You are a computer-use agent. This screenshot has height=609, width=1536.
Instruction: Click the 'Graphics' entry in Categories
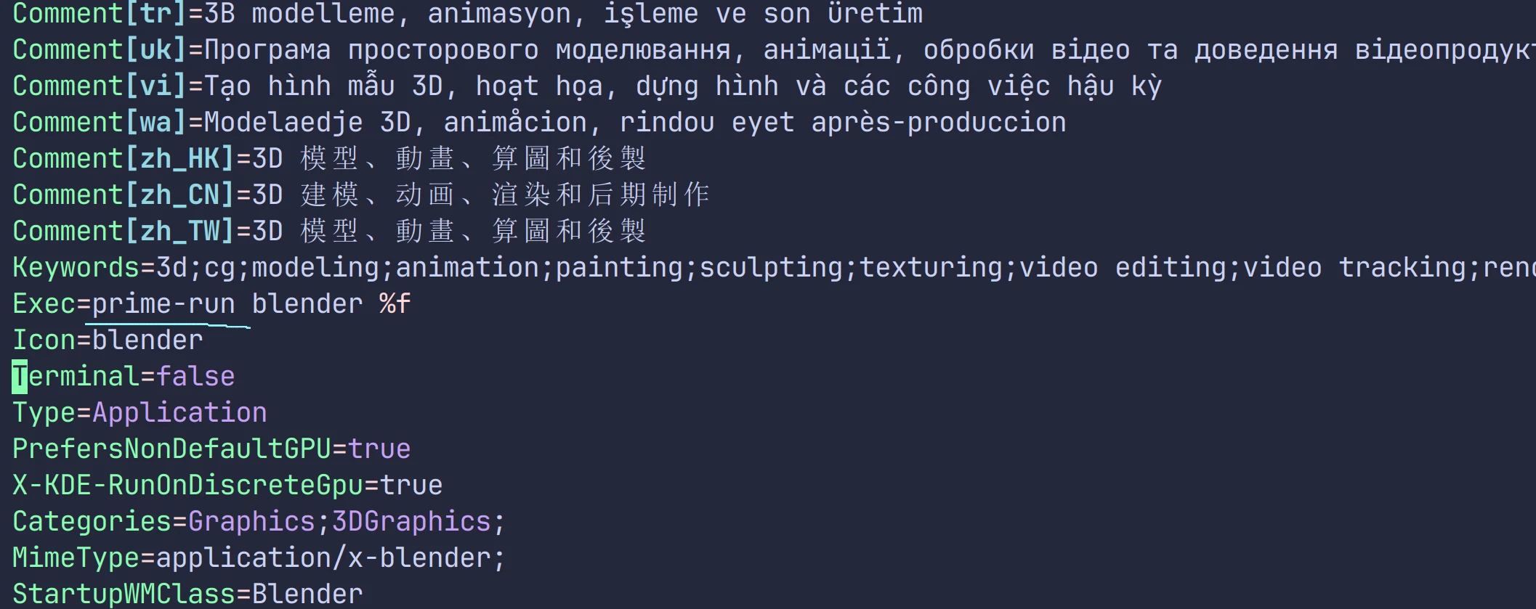[x=251, y=522]
